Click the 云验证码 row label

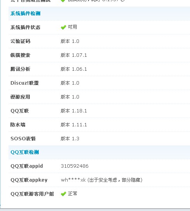[x=21, y=41]
